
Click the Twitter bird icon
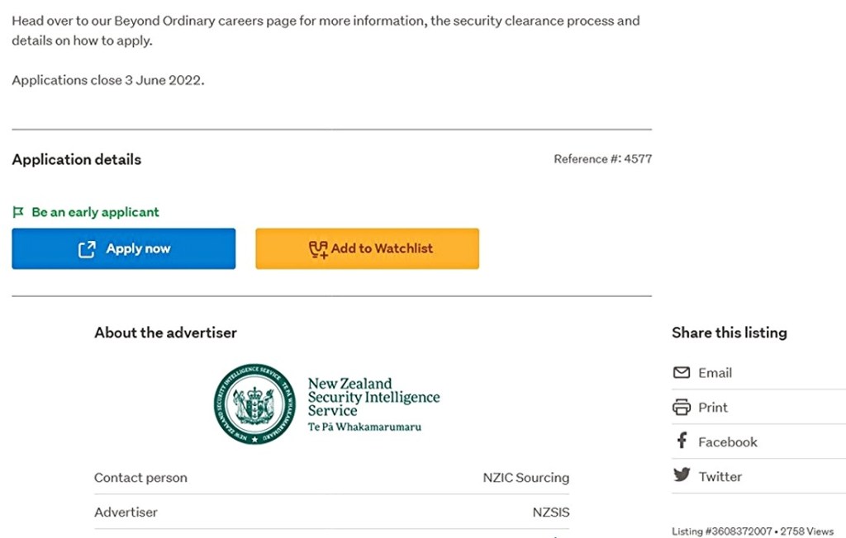pos(682,476)
